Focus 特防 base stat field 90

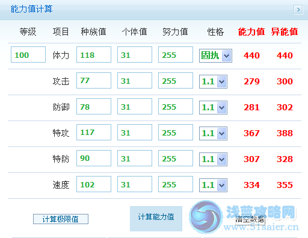pos(94,158)
